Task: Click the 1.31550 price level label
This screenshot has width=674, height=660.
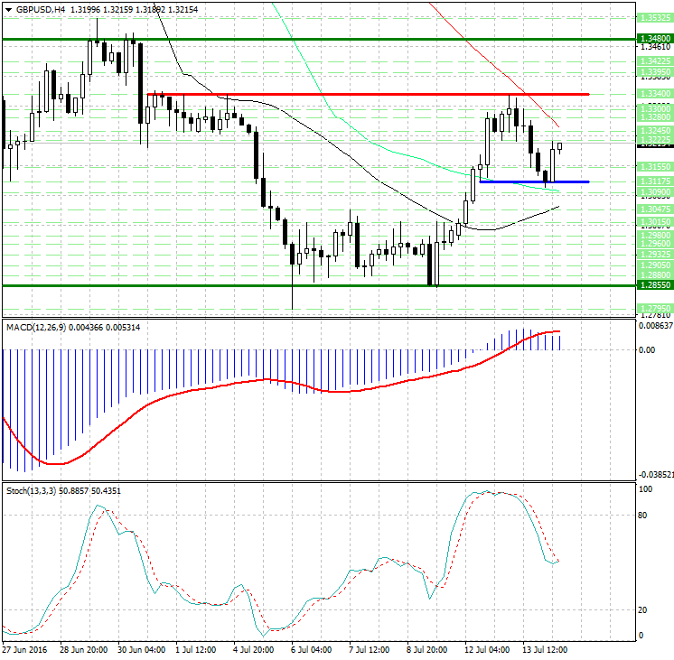Action: (655, 167)
